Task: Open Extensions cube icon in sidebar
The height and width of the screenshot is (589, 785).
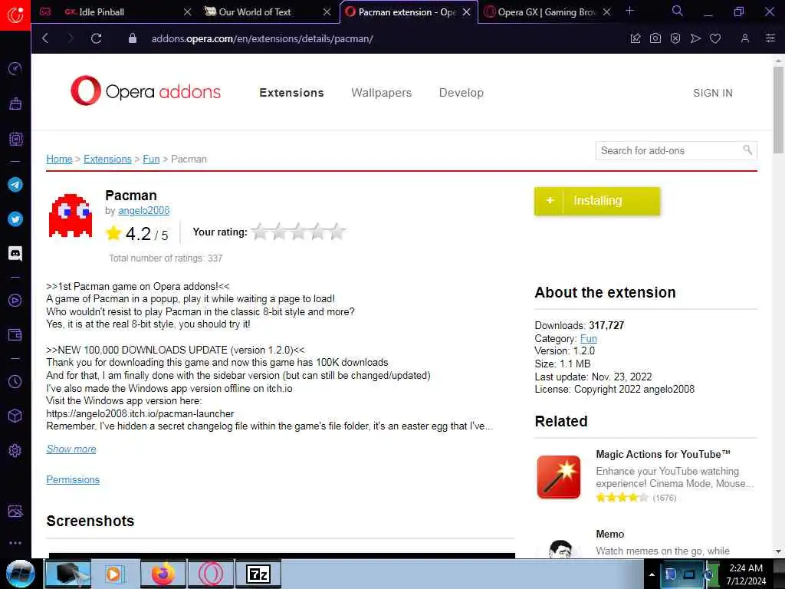Action: click(15, 416)
